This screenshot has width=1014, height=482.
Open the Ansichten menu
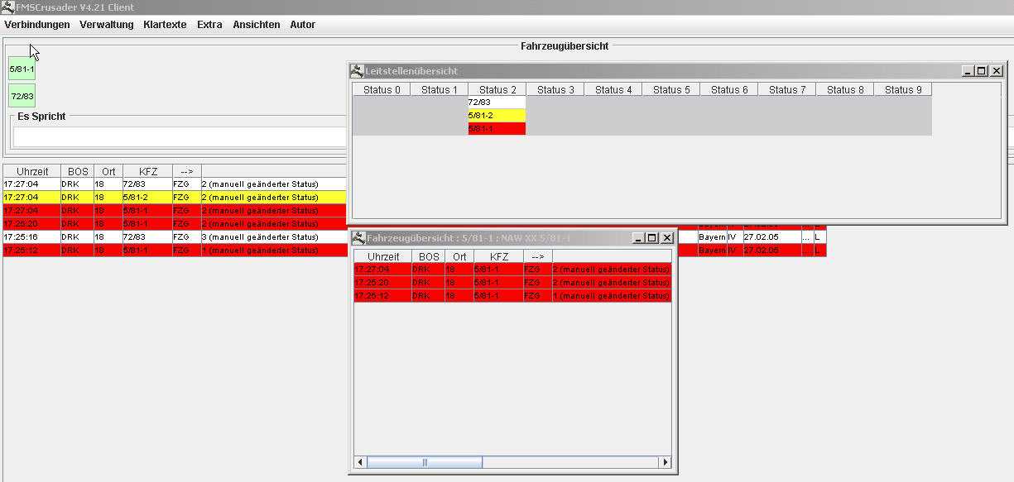tap(256, 25)
